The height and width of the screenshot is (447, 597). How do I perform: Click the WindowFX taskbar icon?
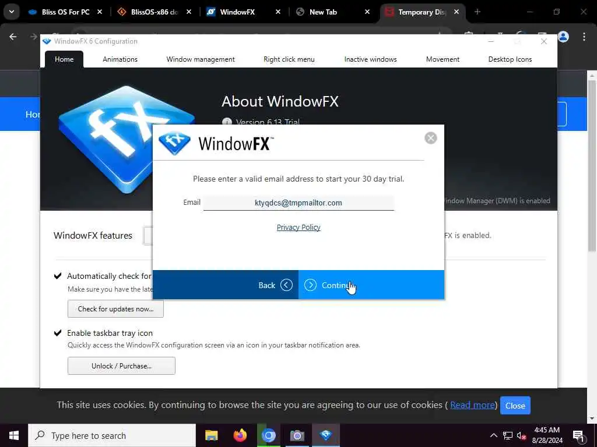pos(326,435)
